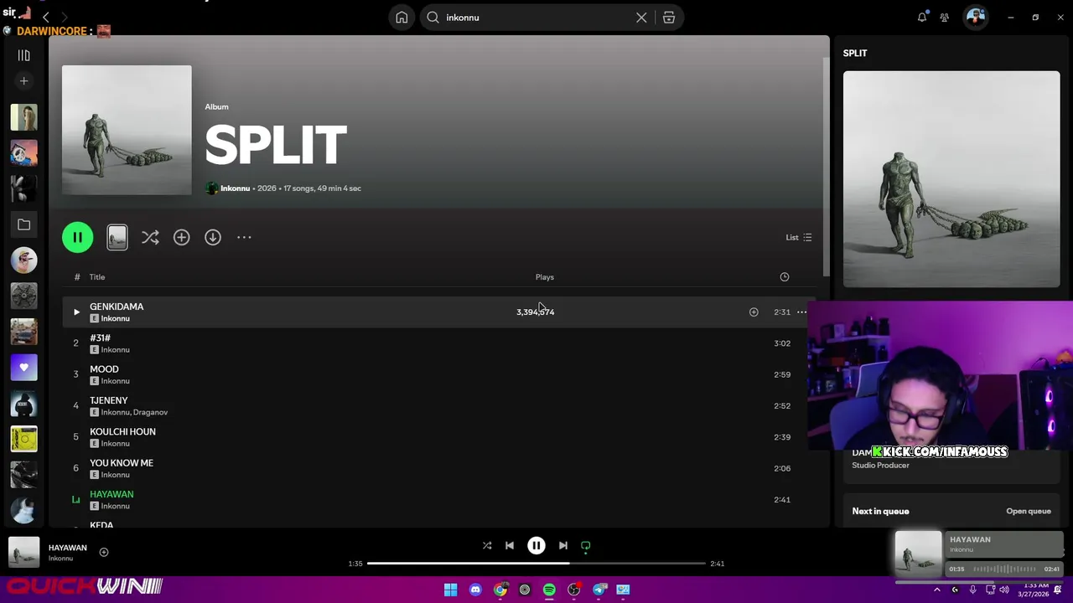The width and height of the screenshot is (1073, 603).
Task: Go forward with the right arrow
Action: click(65, 17)
